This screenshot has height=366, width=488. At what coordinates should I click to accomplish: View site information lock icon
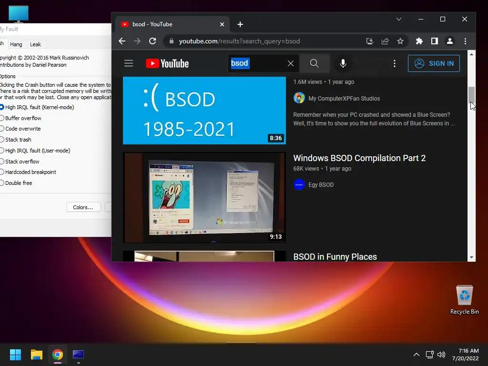(172, 41)
